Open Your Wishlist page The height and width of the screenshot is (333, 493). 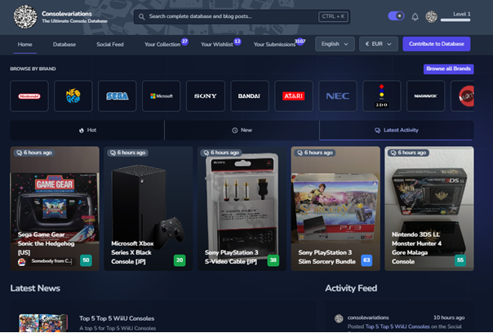(x=217, y=44)
